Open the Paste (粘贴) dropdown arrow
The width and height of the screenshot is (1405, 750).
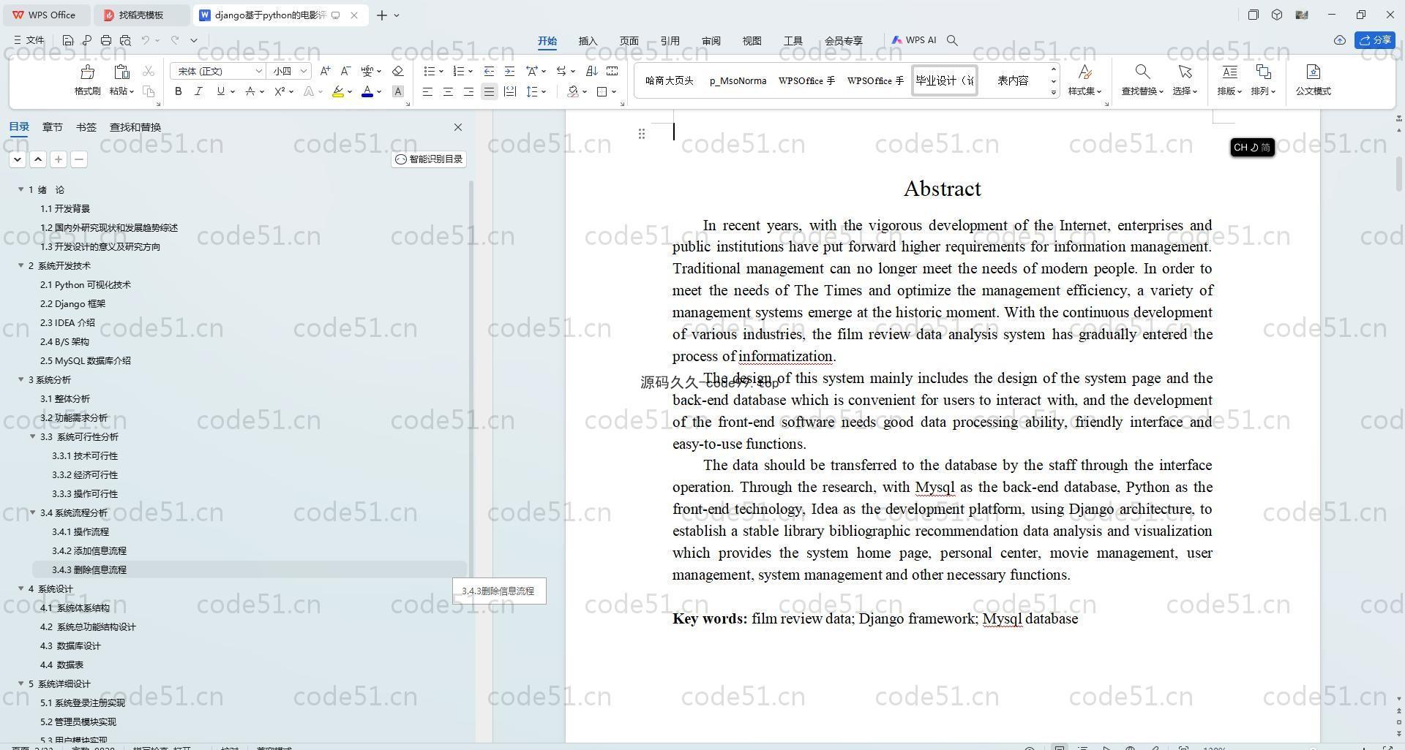pos(132,91)
